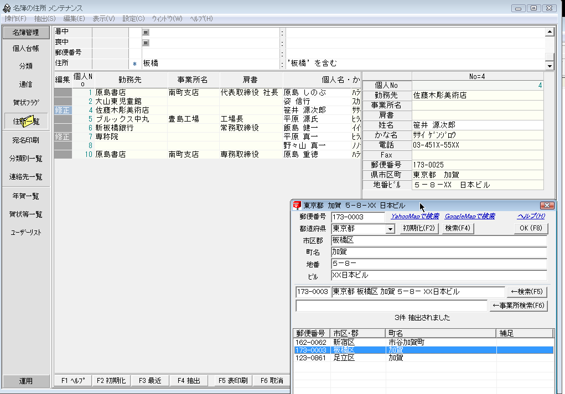Open 宛名印刷 in the sidebar
This screenshot has width=565, height=394.
pos(26,140)
